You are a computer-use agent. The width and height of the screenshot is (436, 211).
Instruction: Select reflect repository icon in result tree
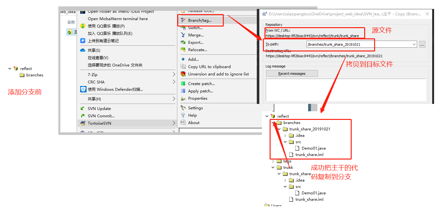273,116
